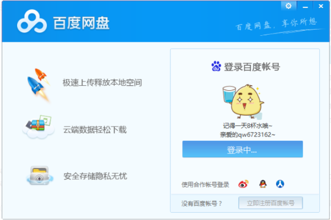The image size is (331, 220).
Task: Log in with Renren icon
Action: [x=280, y=184]
